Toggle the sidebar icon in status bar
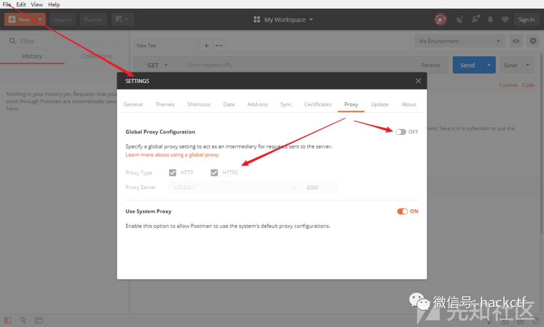The width and height of the screenshot is (544, 327). click(8, 320)
